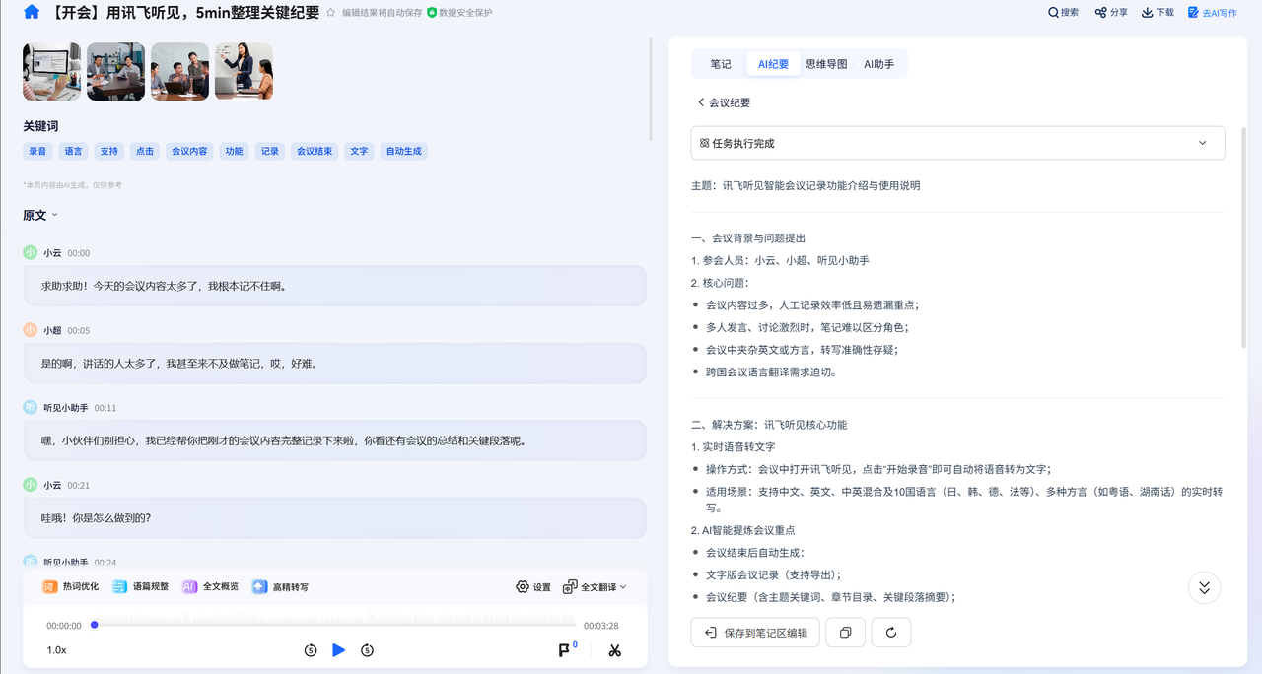Viewport: 1262px width, 674px height.
Task: Open 高精转写 high-precision transcription
Action: [x=280, y=586]
